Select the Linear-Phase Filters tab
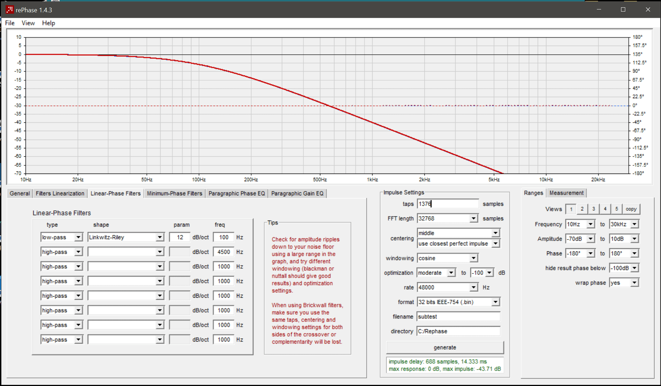The height and width of the screenshot is (386, 661). pyautogui.click(x=116, y=194)
